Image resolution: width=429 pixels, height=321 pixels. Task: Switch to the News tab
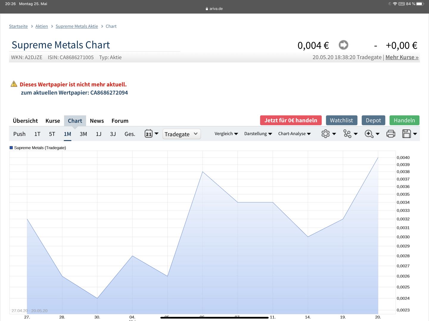point(97,121)
